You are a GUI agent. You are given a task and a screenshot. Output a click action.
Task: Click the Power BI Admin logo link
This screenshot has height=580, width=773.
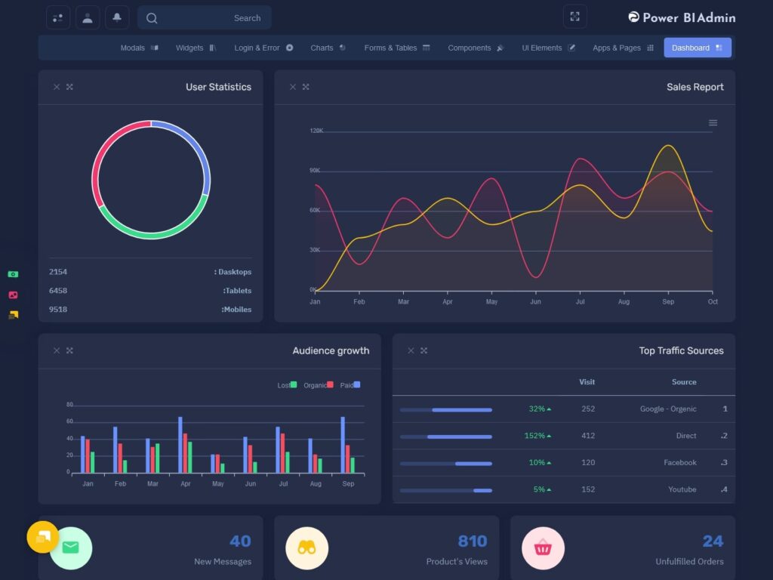(x=681, y=17)
